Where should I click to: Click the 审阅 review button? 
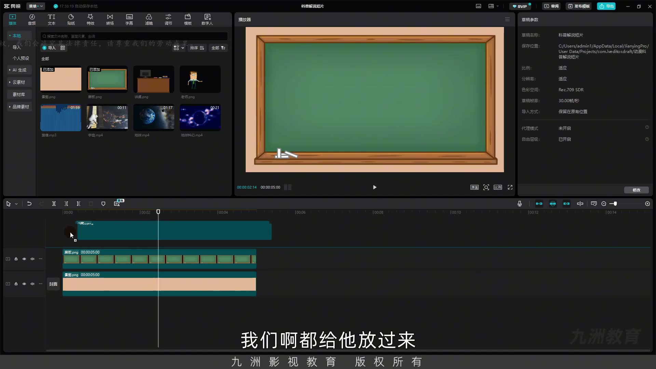(551, 6)
